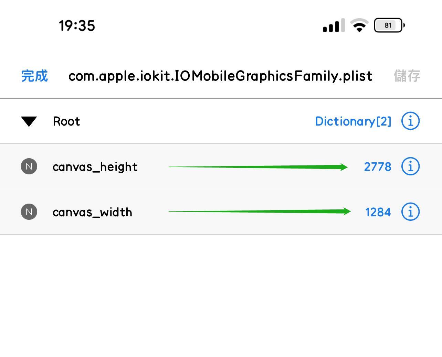Open the info icon for Root
Image resolution: width=442 pixels, height=357 pixels.
[410, 121]
